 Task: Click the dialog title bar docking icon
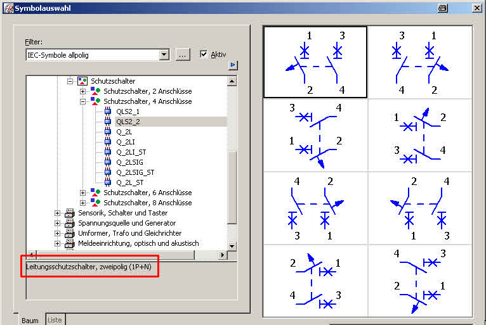[443, 8]
